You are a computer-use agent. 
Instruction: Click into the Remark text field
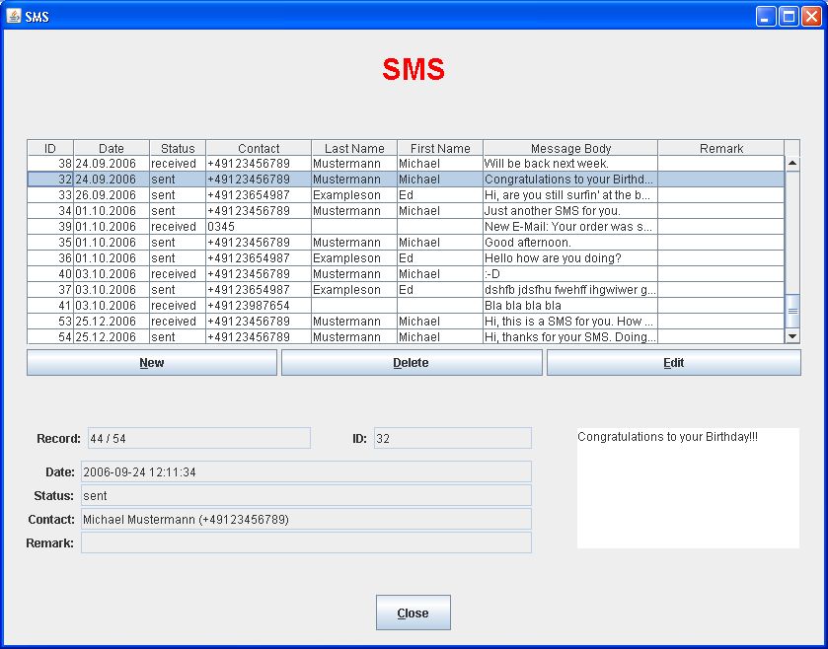[306, 542]
